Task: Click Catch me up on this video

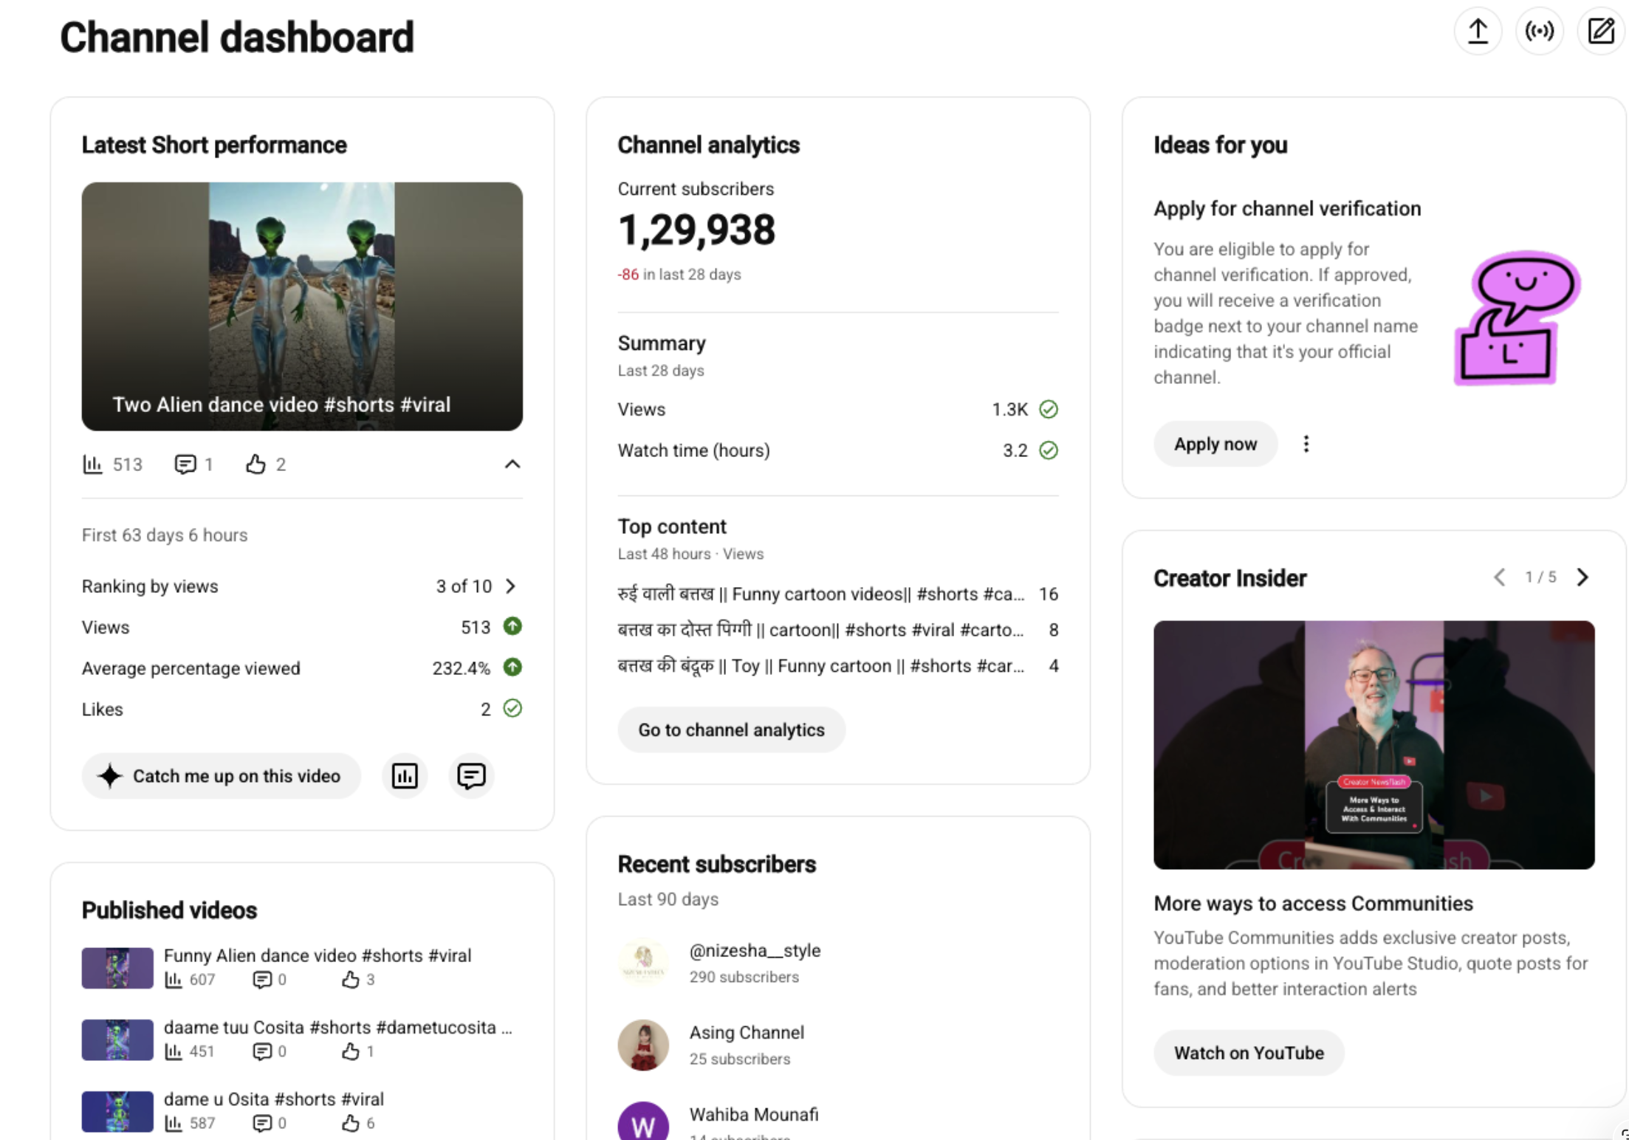Action: 221,775
